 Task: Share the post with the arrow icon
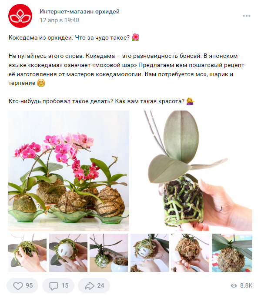coord(90,285)
